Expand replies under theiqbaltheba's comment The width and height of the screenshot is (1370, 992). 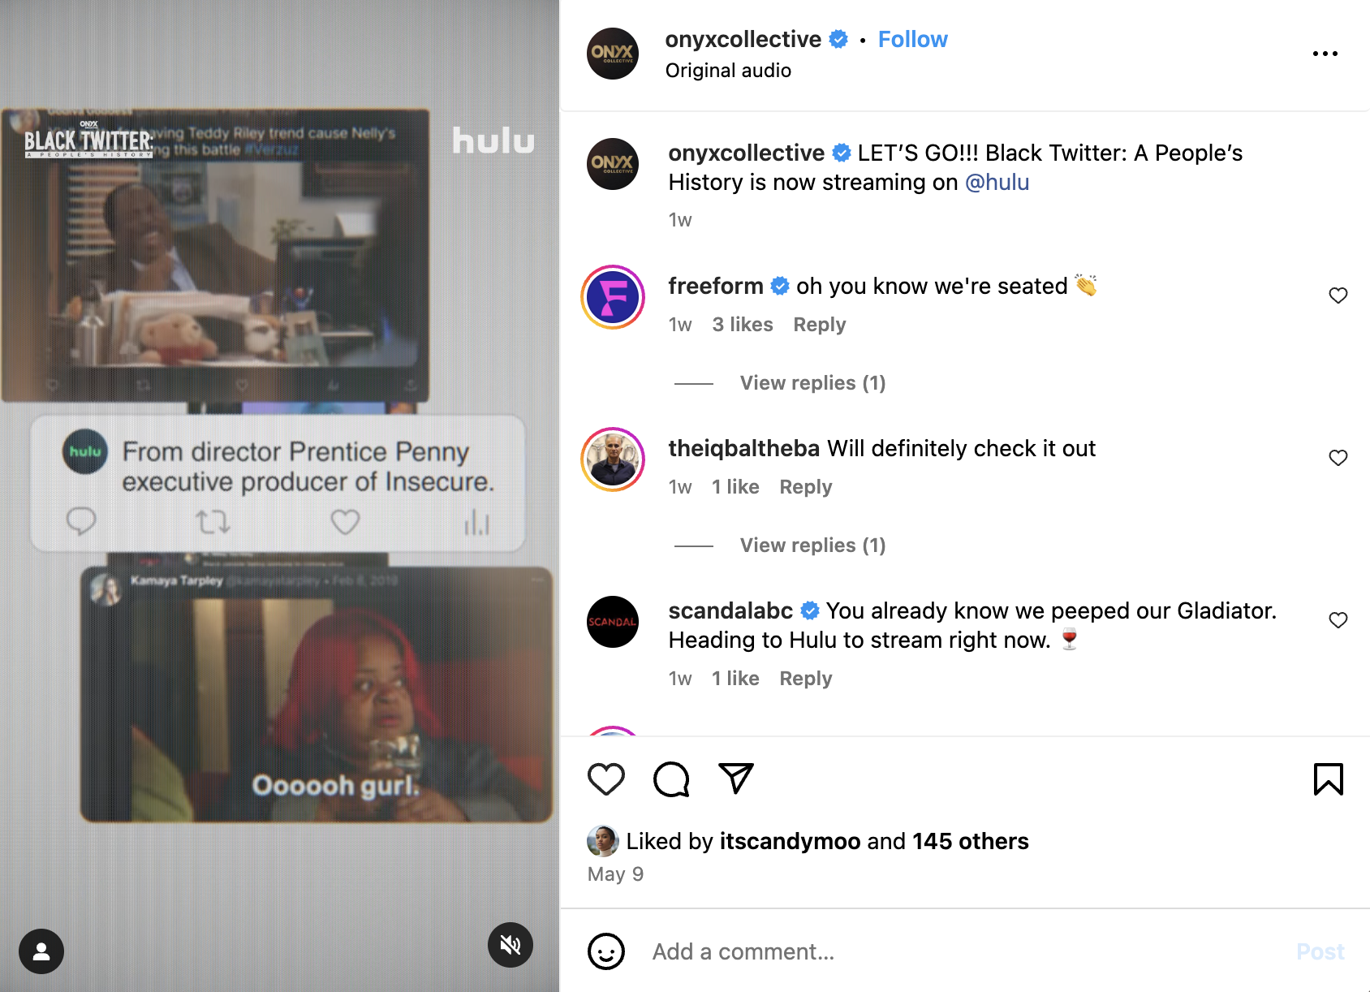coord(812,546)
